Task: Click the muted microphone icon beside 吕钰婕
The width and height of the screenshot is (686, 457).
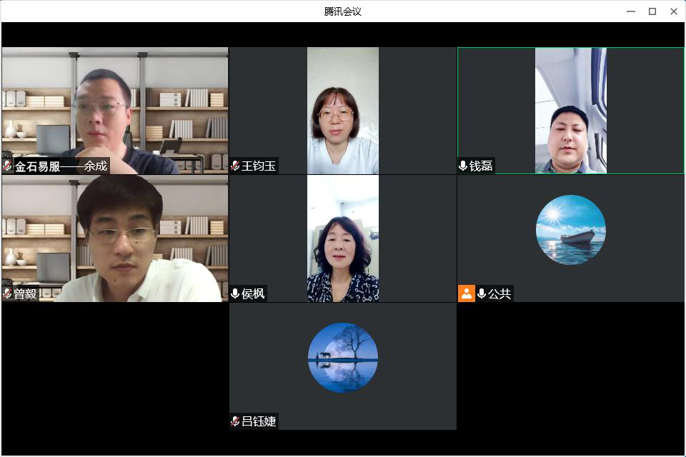Action: (235, 421)
